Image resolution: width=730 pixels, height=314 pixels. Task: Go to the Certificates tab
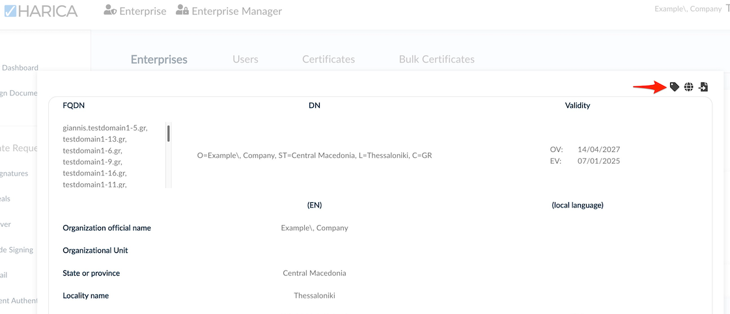point(328,59)
